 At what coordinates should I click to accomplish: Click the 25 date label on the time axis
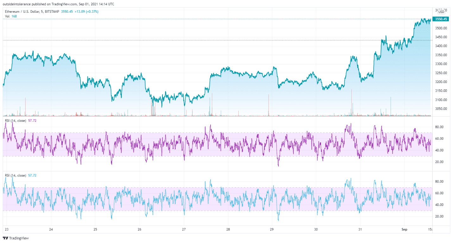coord(95,229)
